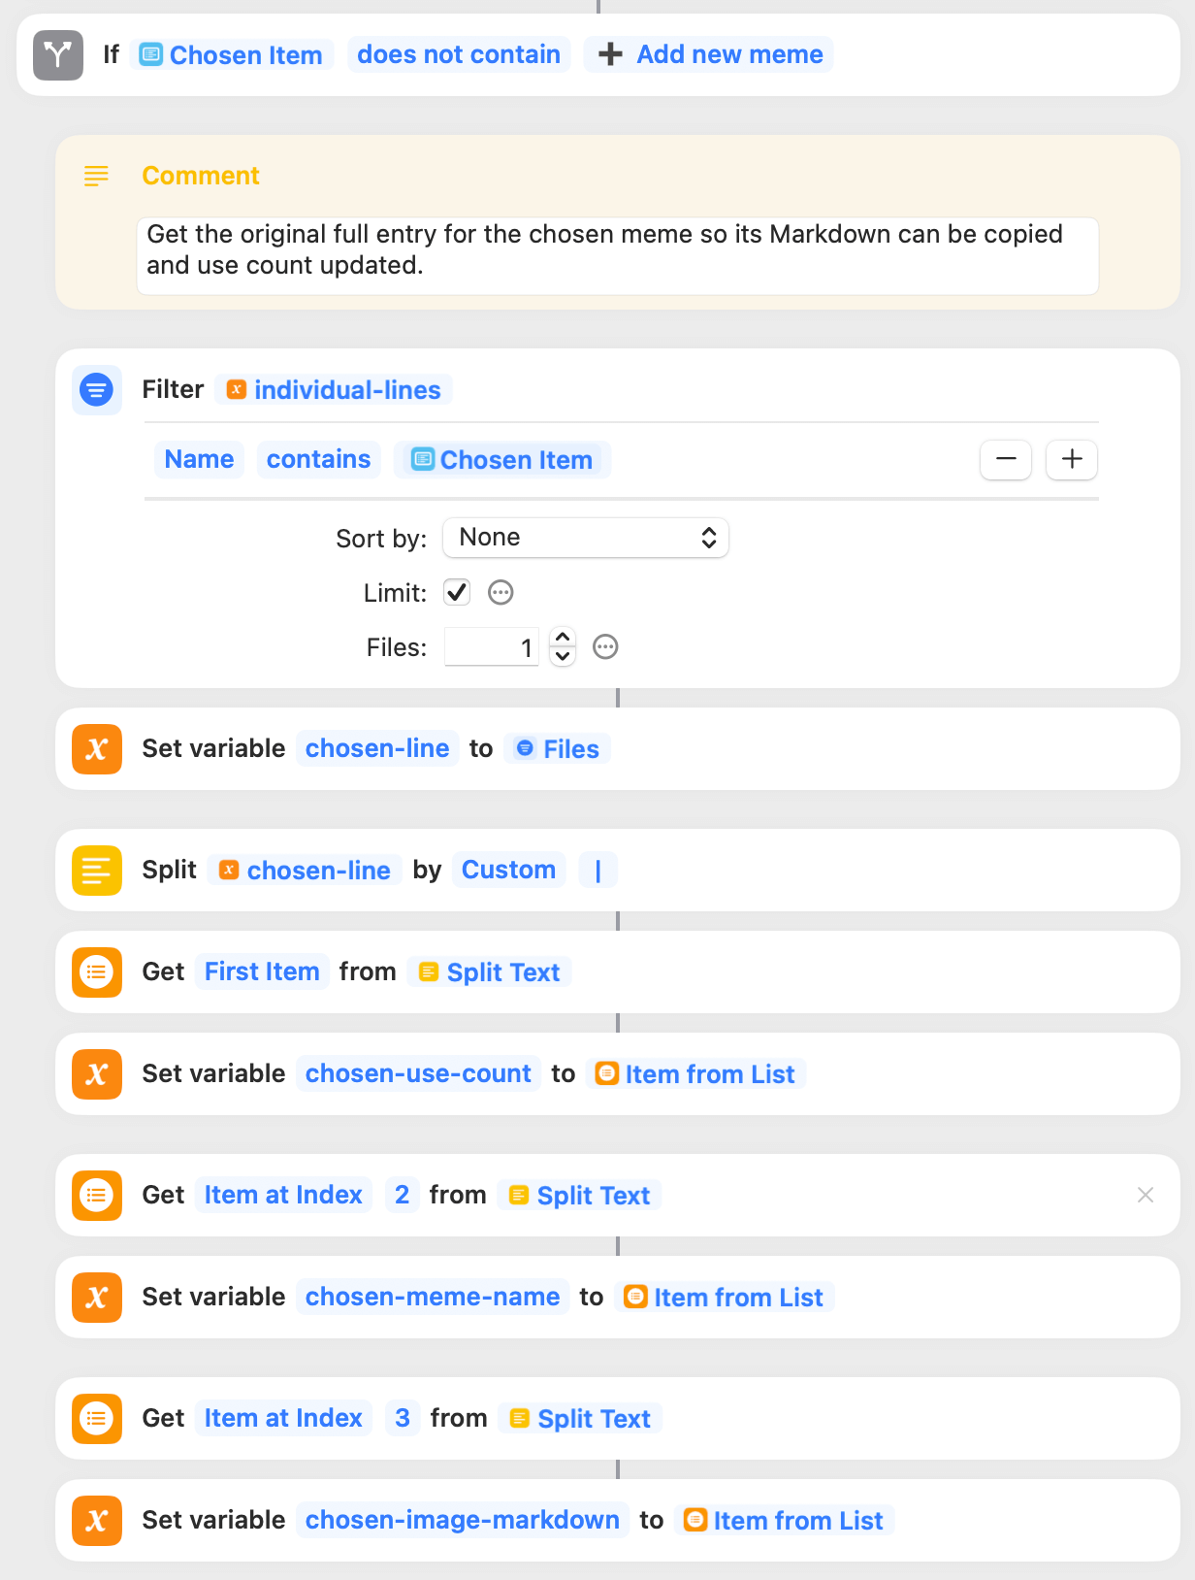This screenshot has height=1580, width=1195.
Task: Click the Files number input field
Action: pos(491,646)
